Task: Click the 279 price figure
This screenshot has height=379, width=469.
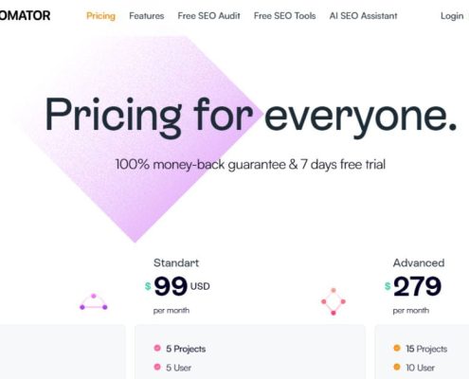Action: 417,286
